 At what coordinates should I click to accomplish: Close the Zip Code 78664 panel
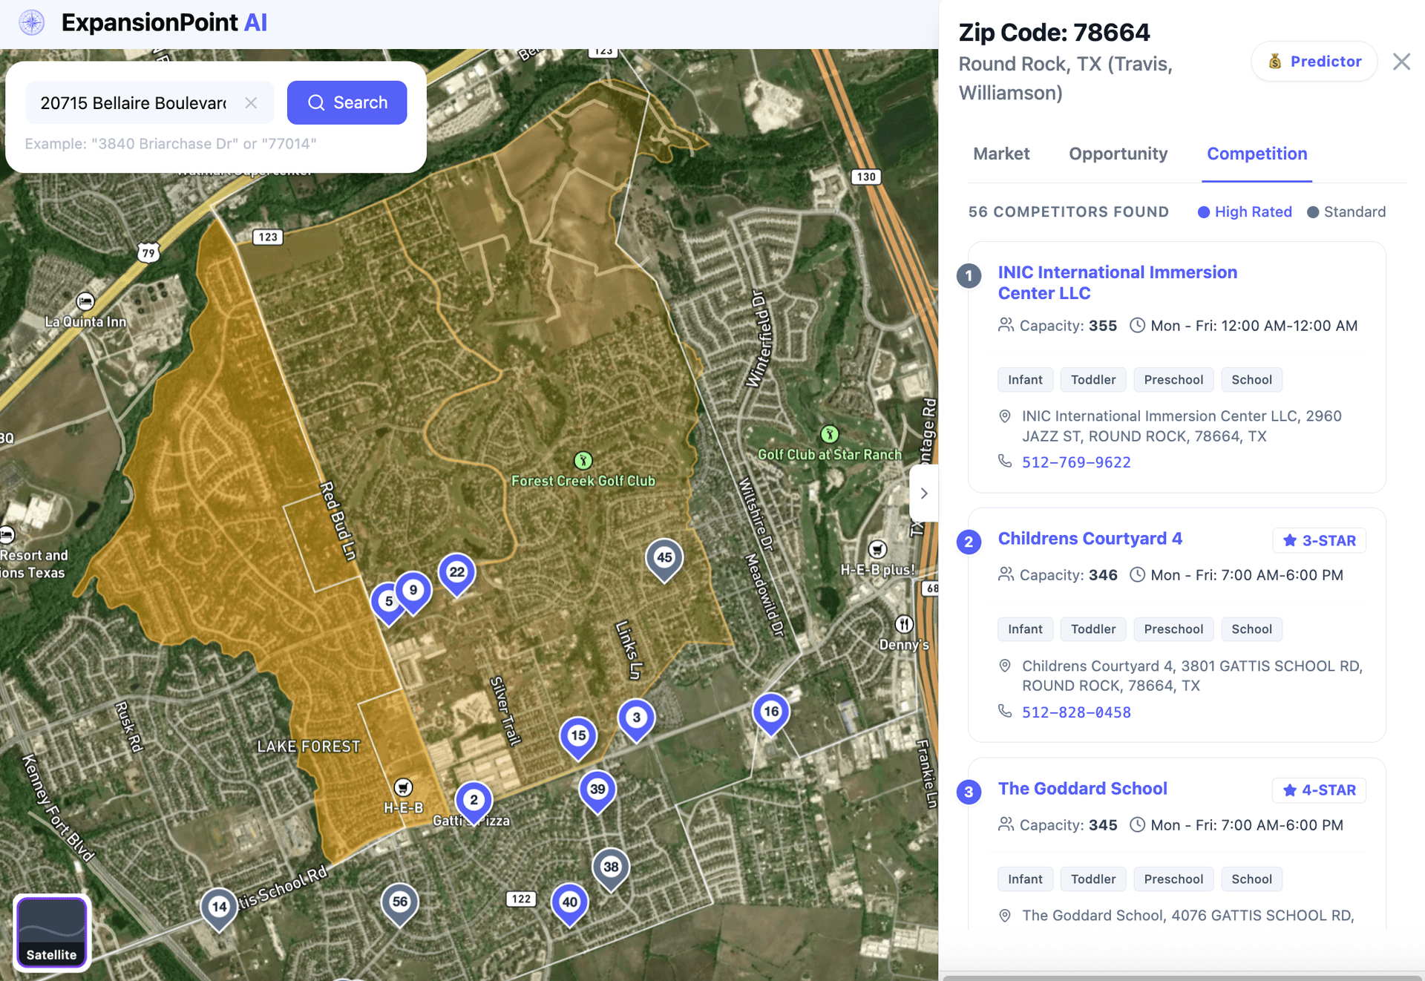point(1401,62)
